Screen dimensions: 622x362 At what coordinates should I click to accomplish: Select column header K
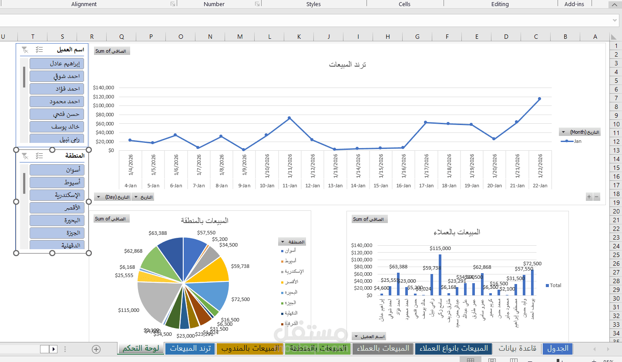(x=299, y=37)
